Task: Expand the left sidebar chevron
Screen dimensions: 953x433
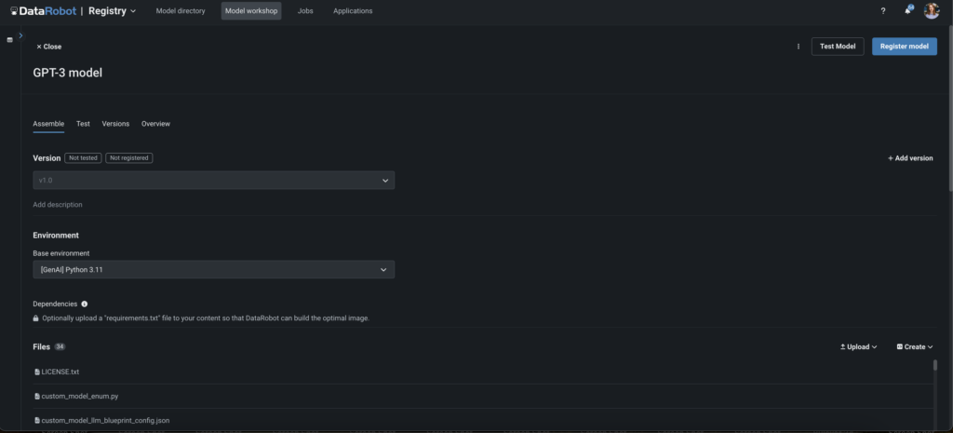Action: 20,36
